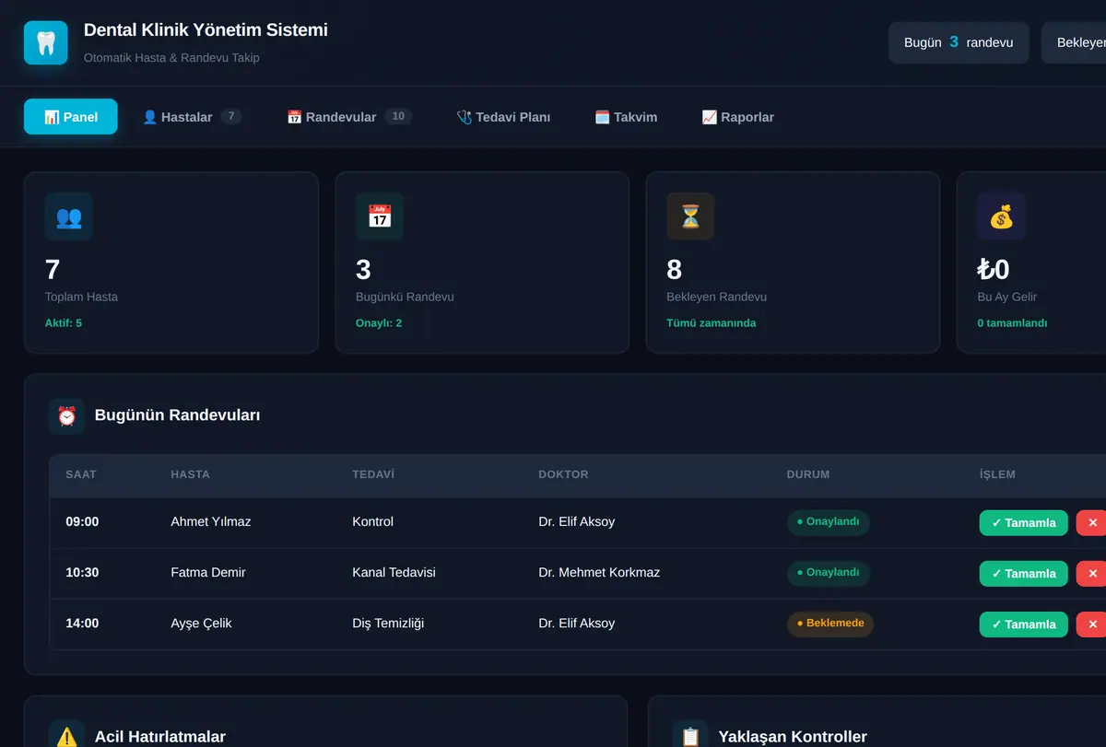
Task: Click the hourglass icon on Bekleyen Randevu card
Action: (x=690, y=216)
